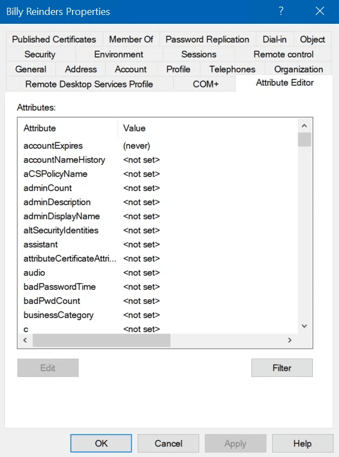339x457 pixels.
Task: Click the help question mark icon
Action: click(281, 11)
